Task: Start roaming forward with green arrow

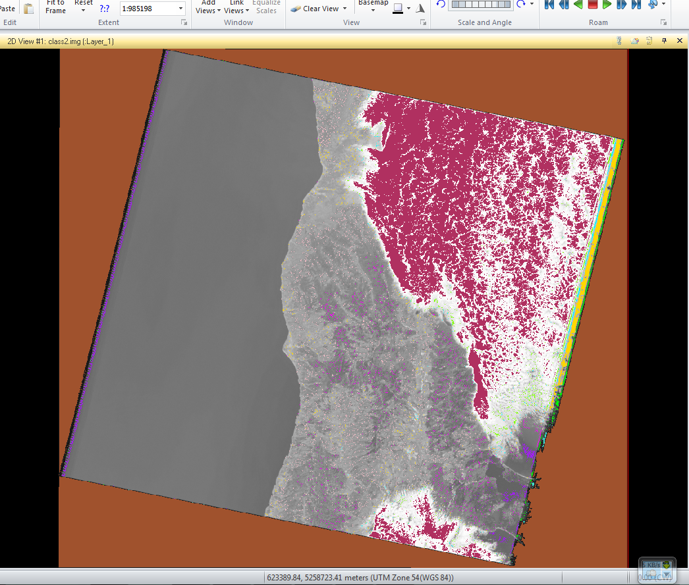Action: tap(607, 5)
